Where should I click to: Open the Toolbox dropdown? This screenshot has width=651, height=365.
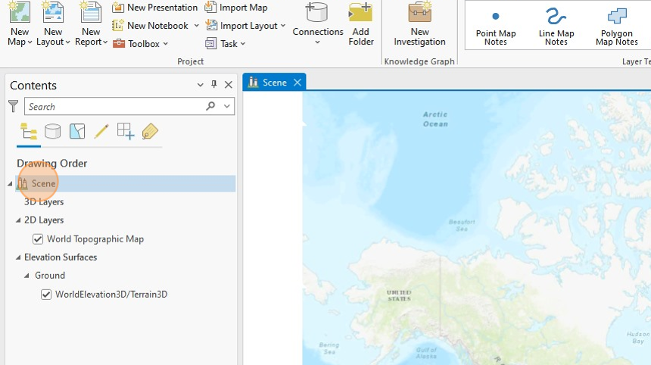pyautogui.click(x=141, y=44)
